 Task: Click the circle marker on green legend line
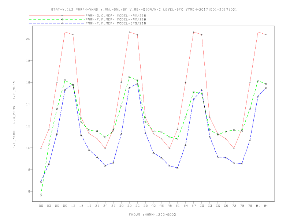tap(62, 19)
